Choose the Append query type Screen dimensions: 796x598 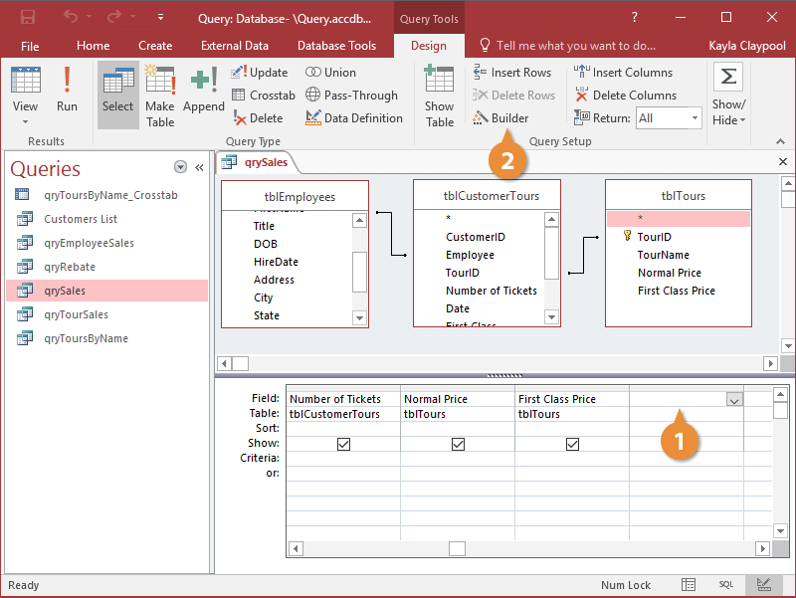click(204, 89)
